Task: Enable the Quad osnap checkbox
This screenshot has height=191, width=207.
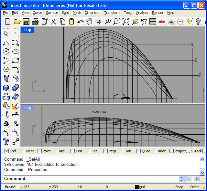Action: (139, 151)
